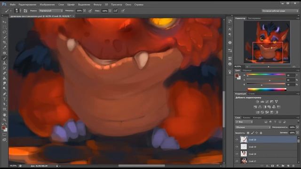Toggle lock position
The height and width of the screenshot is (169, 301).
coord(257,132)
